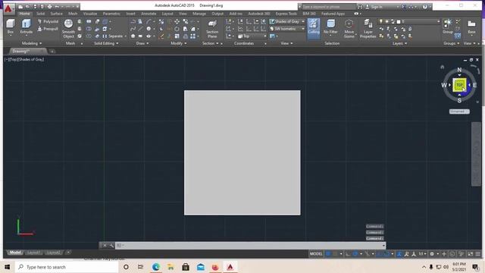The height and width of the screenshot is (273, 485).
Task: Open Layer Properties manager
Action: (x=368, y=29)
